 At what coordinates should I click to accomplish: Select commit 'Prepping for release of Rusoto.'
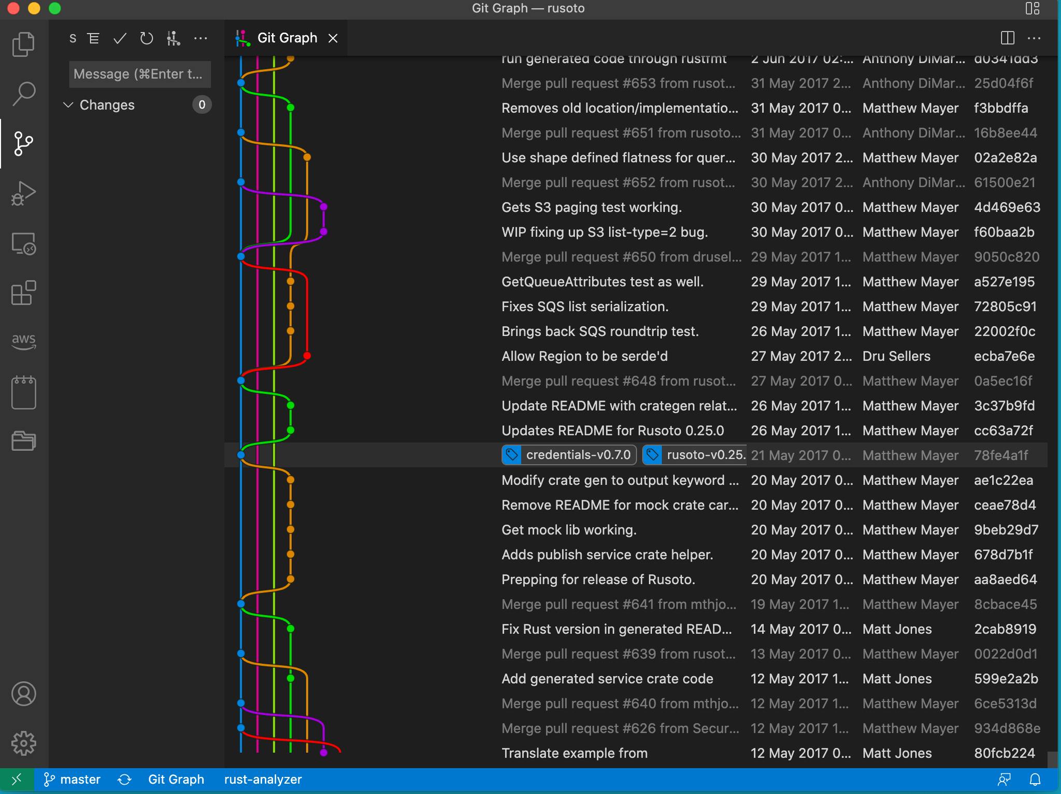point(598,580)
